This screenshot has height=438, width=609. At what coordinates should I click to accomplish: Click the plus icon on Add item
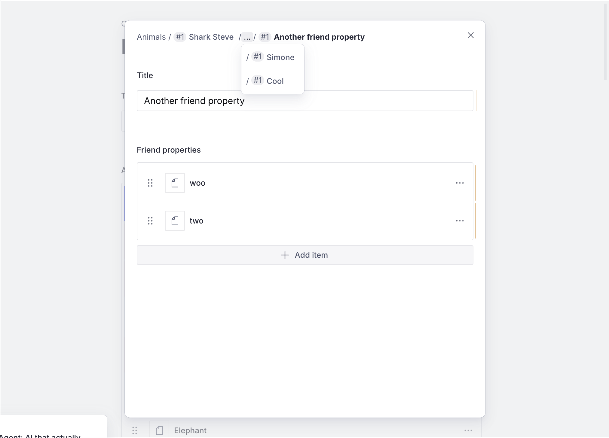click(284, 255)
